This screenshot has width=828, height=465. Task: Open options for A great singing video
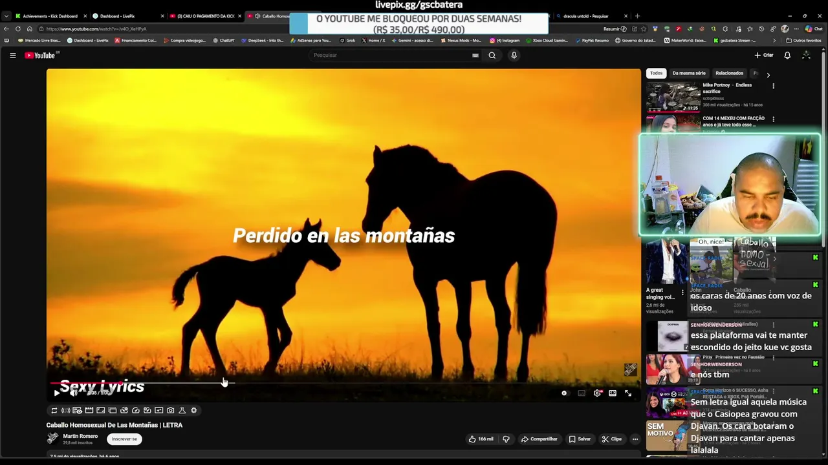point(682,293)
